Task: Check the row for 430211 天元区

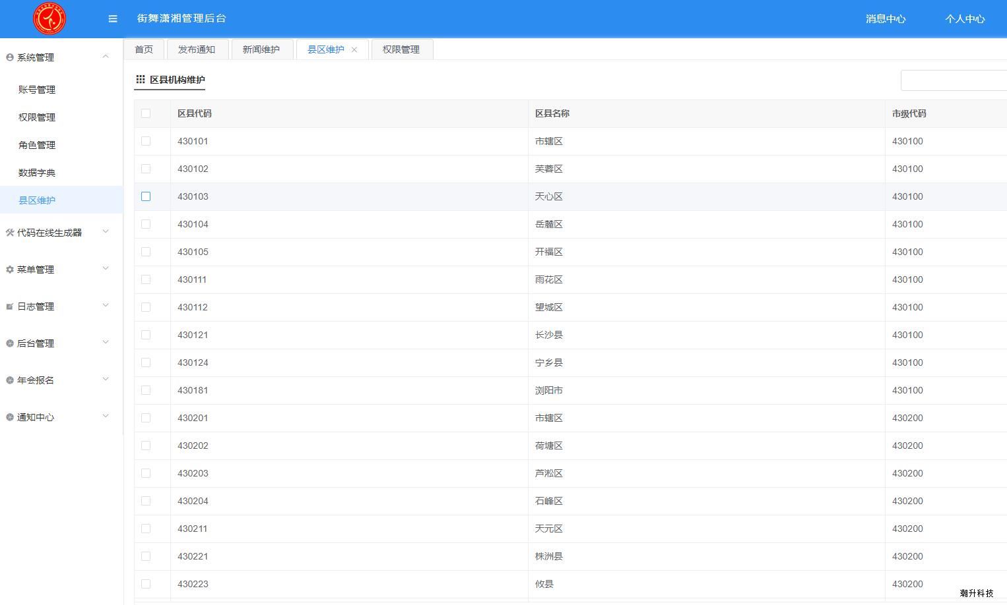Action: (x=146, y=529)
